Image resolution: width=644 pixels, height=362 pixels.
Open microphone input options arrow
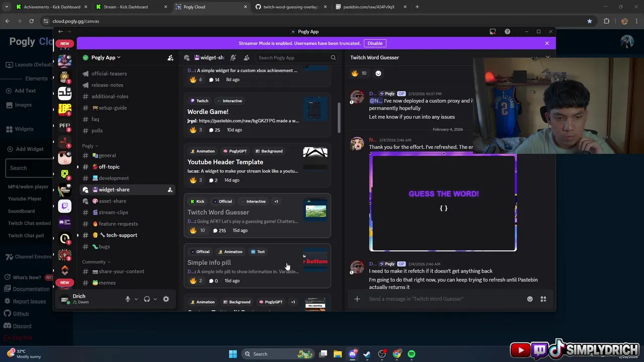[x=136, y=299]
